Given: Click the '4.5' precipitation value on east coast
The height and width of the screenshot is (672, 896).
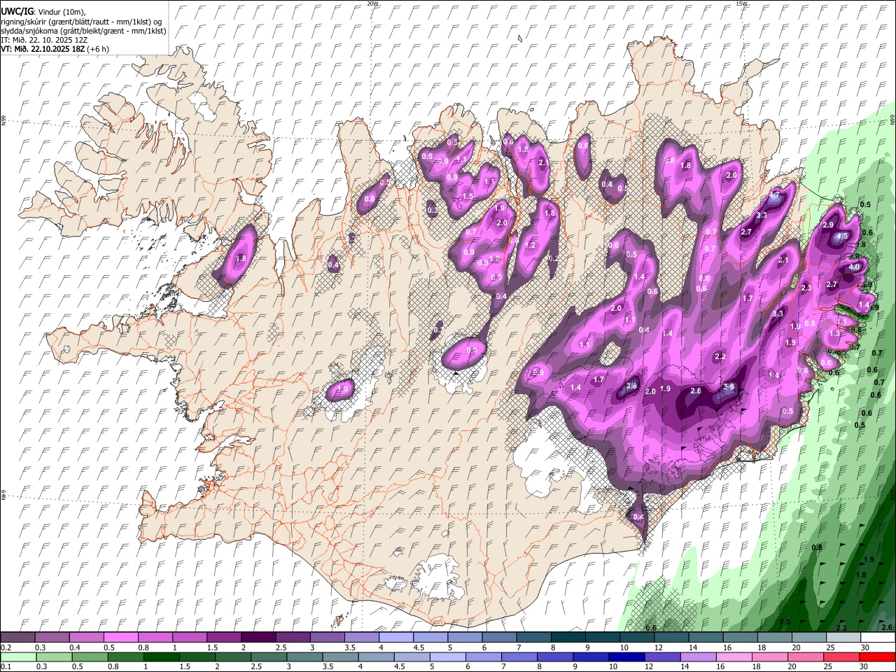Looking at the screenshot, I should 843,237.
